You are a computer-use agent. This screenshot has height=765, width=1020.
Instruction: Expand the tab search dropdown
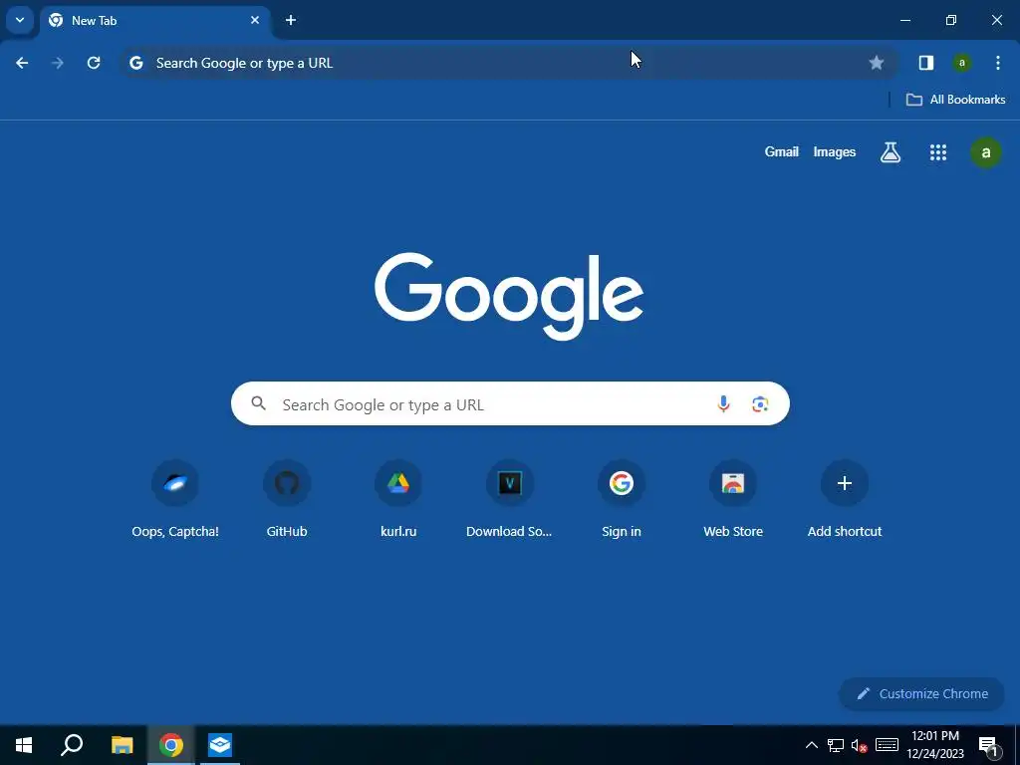[x=20, y=20]
